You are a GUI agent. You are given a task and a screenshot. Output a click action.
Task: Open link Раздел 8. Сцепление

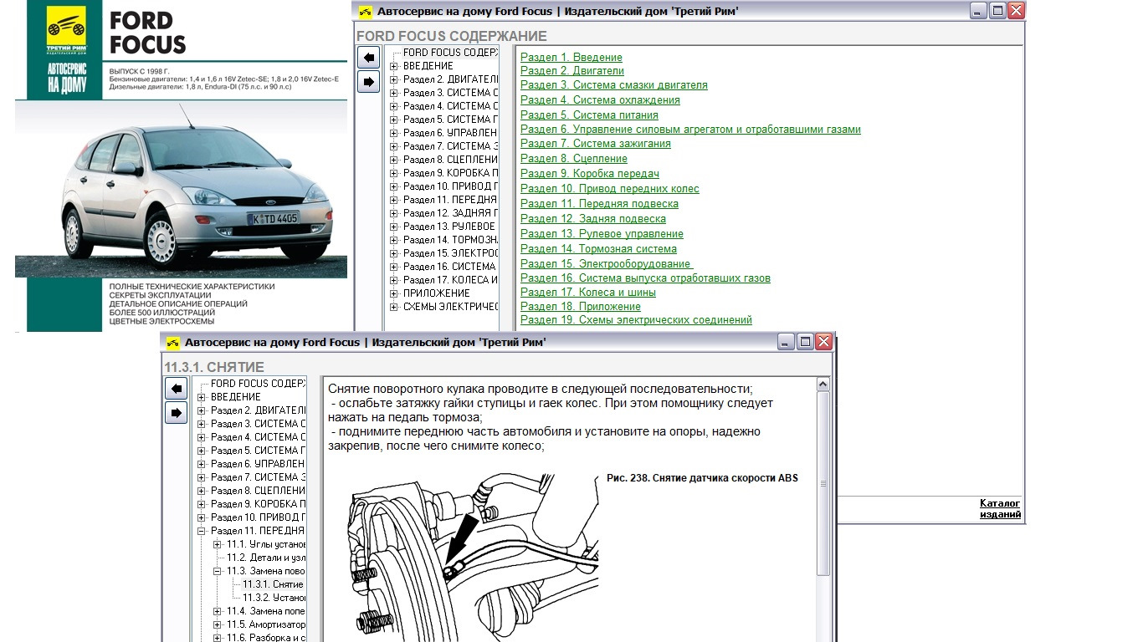(574, 159)
